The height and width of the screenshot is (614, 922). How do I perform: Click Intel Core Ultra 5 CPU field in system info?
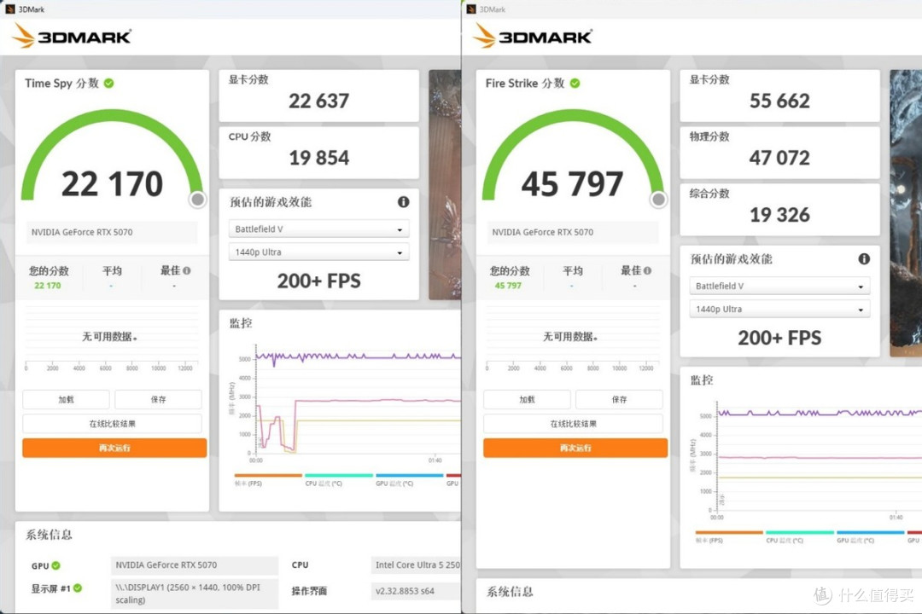pos(416,565)
